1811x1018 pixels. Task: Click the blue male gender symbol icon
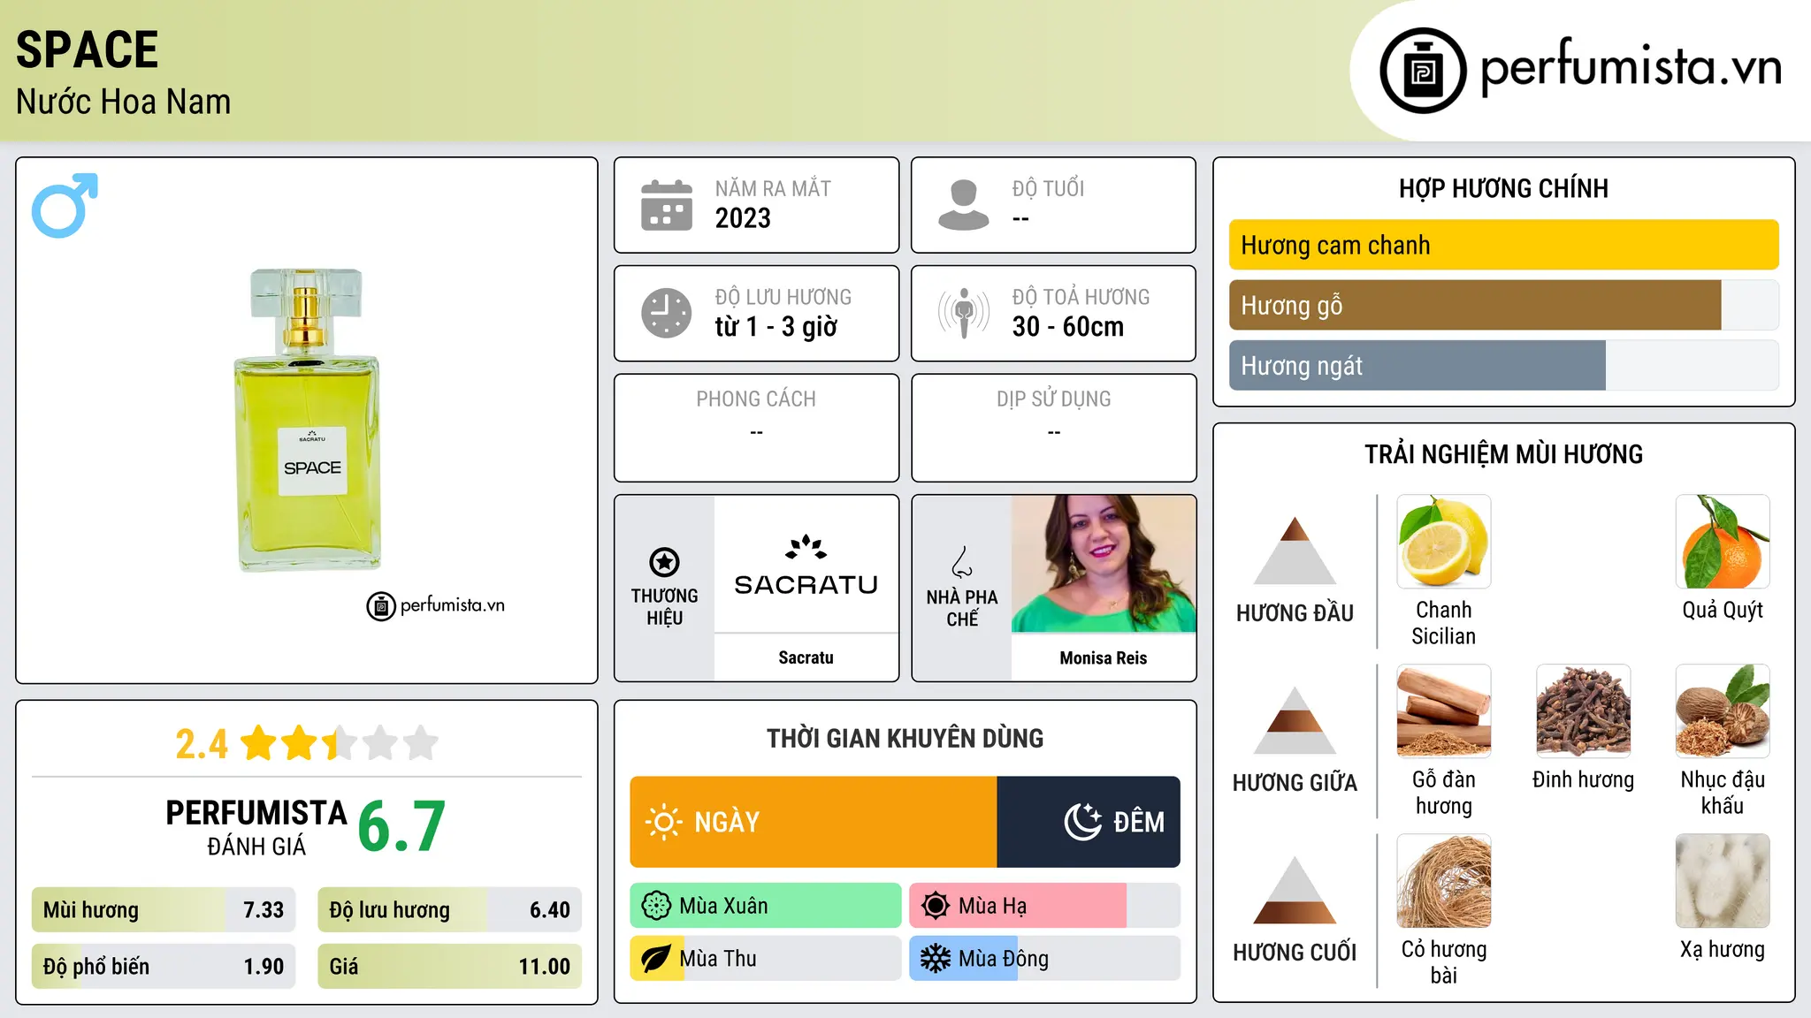65,205
